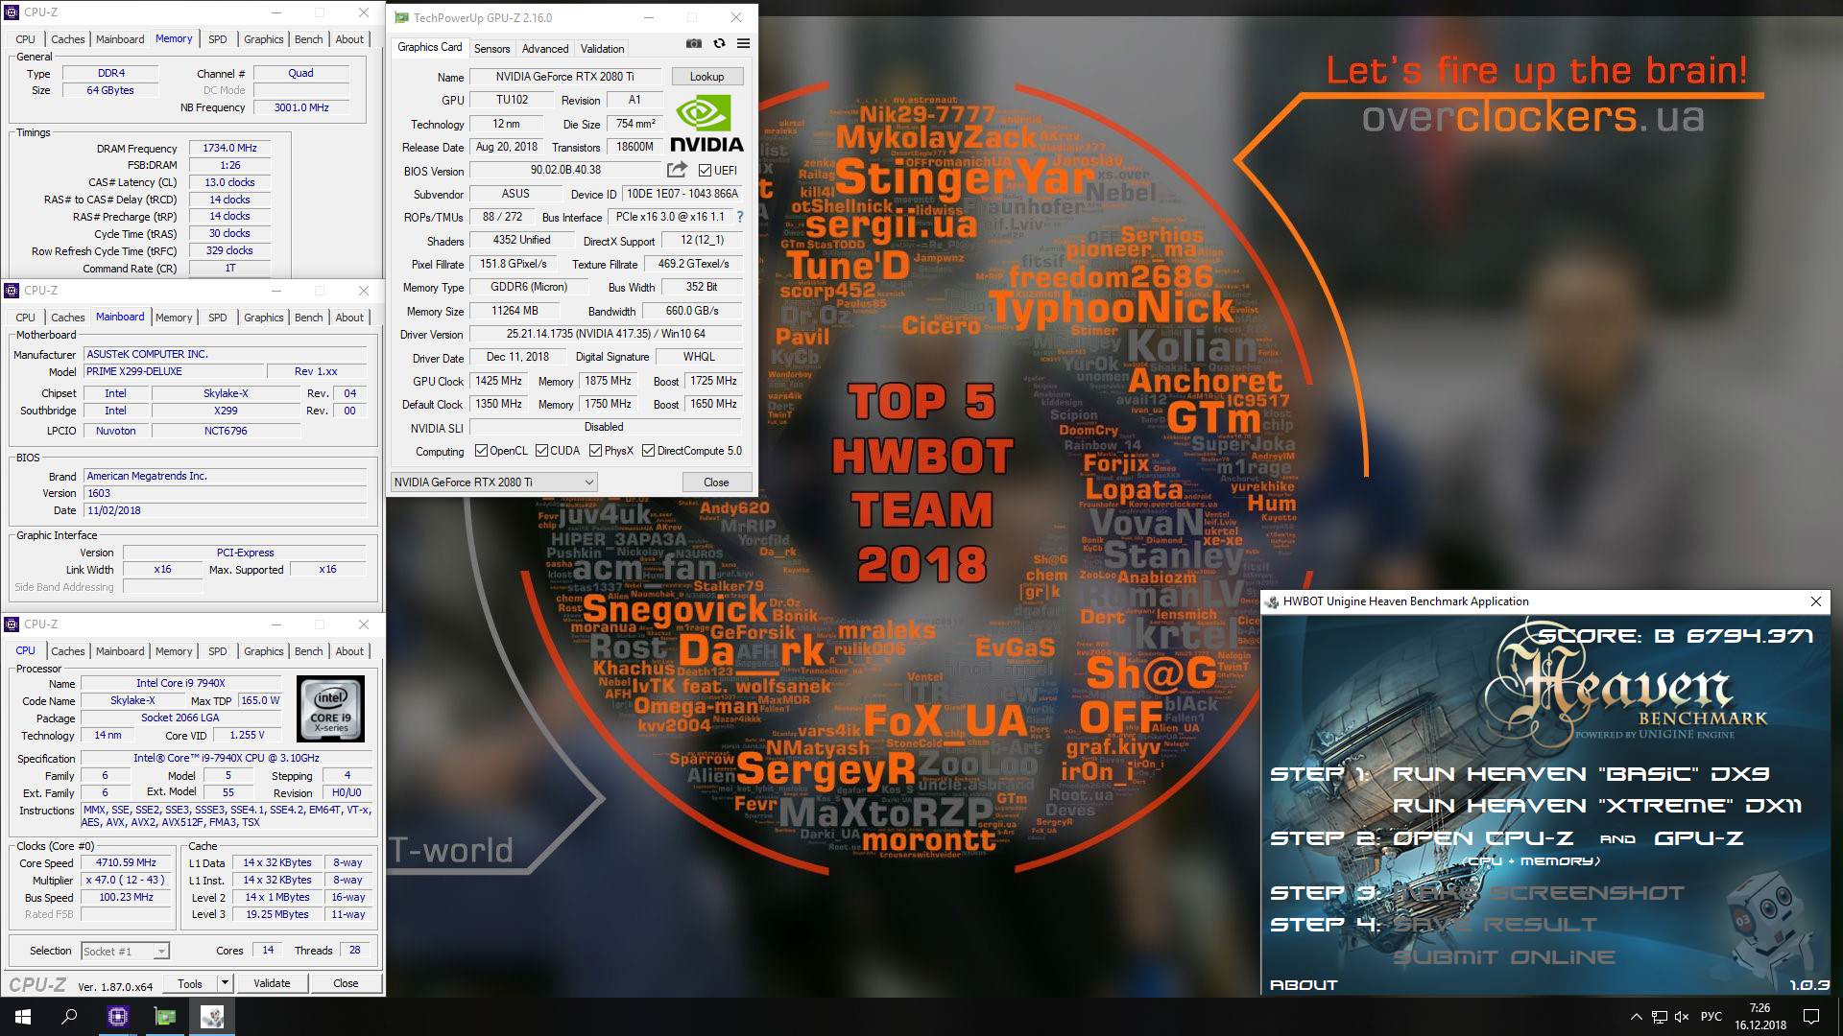1843x1036 pixels.
Task: Click GPU-Z Close button
Action: point(716,483)
